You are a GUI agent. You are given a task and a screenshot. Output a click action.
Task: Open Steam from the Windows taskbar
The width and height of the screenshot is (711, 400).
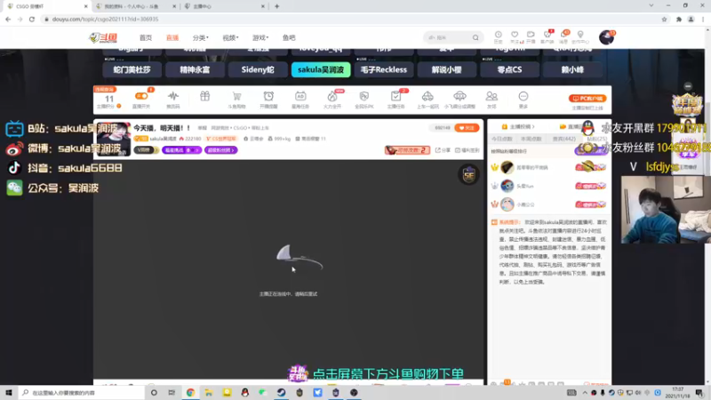click(281, 393)
